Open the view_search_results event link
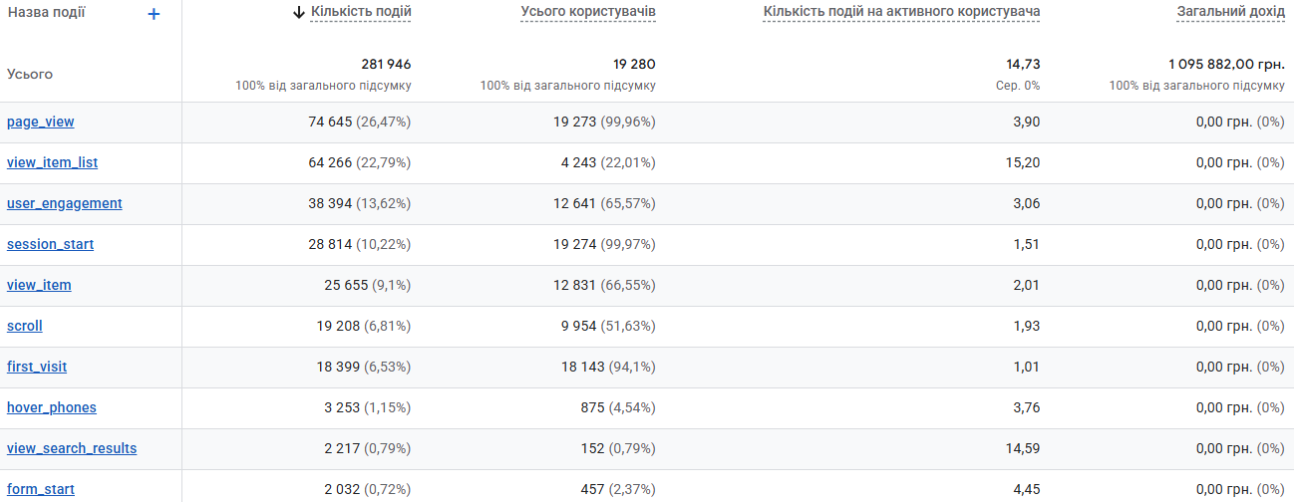Viewport: 1294px width, 502px height. (x=72, y=448)
